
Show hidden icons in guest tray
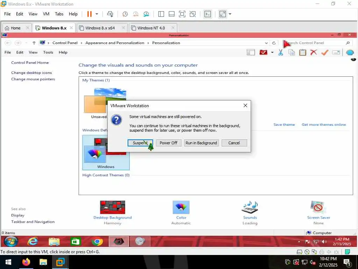tap(299, 242)
